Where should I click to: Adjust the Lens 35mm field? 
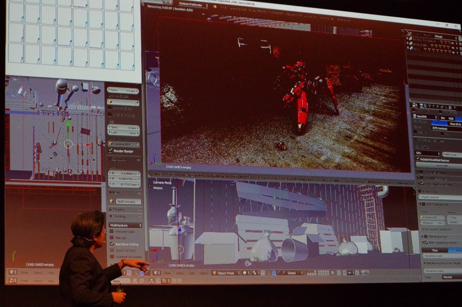pyautogui.click(x=123, y=90)
